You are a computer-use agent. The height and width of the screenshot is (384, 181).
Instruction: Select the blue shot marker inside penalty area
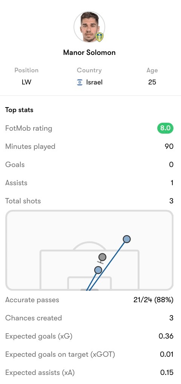point(98,270)
